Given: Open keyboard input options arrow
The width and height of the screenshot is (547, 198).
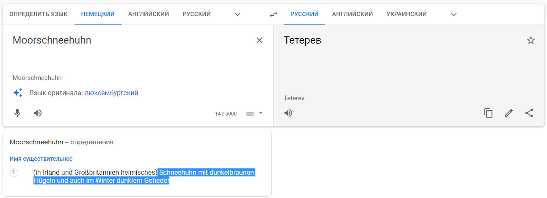Looking at the screenshot, I should pos(261,113).
